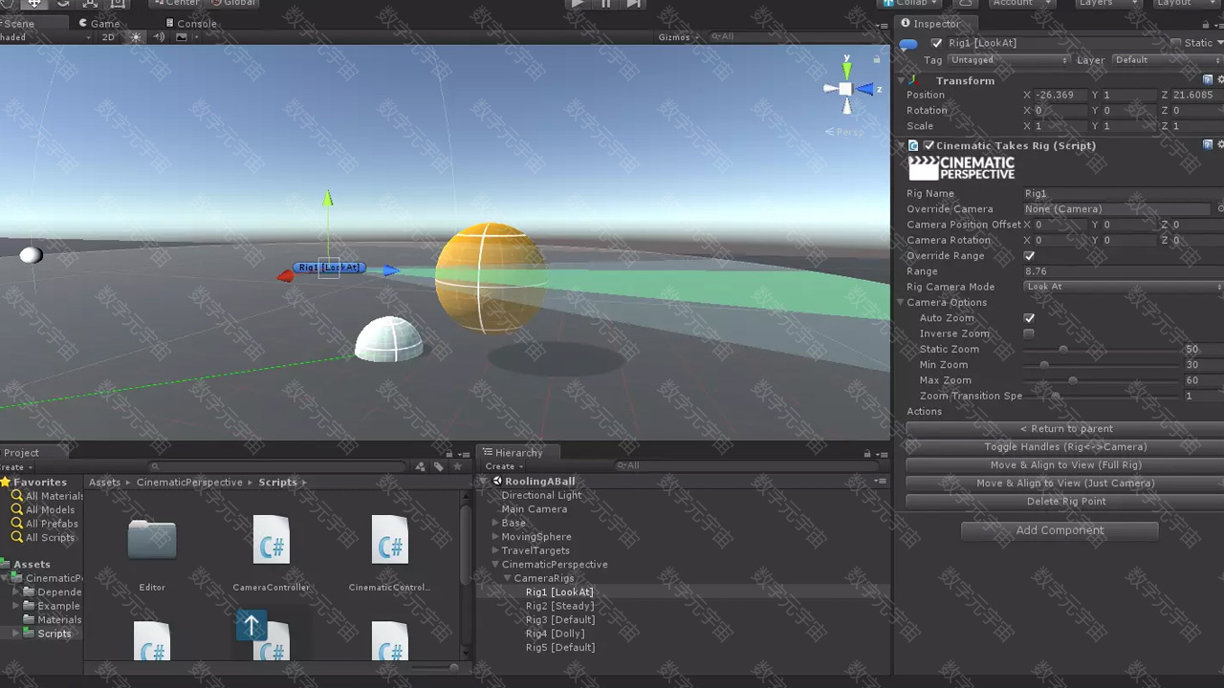The height and width of the screenshot is (688, 1224).
Task: Click the scene orientation gizmo
Action: click(x=846, y=89)
